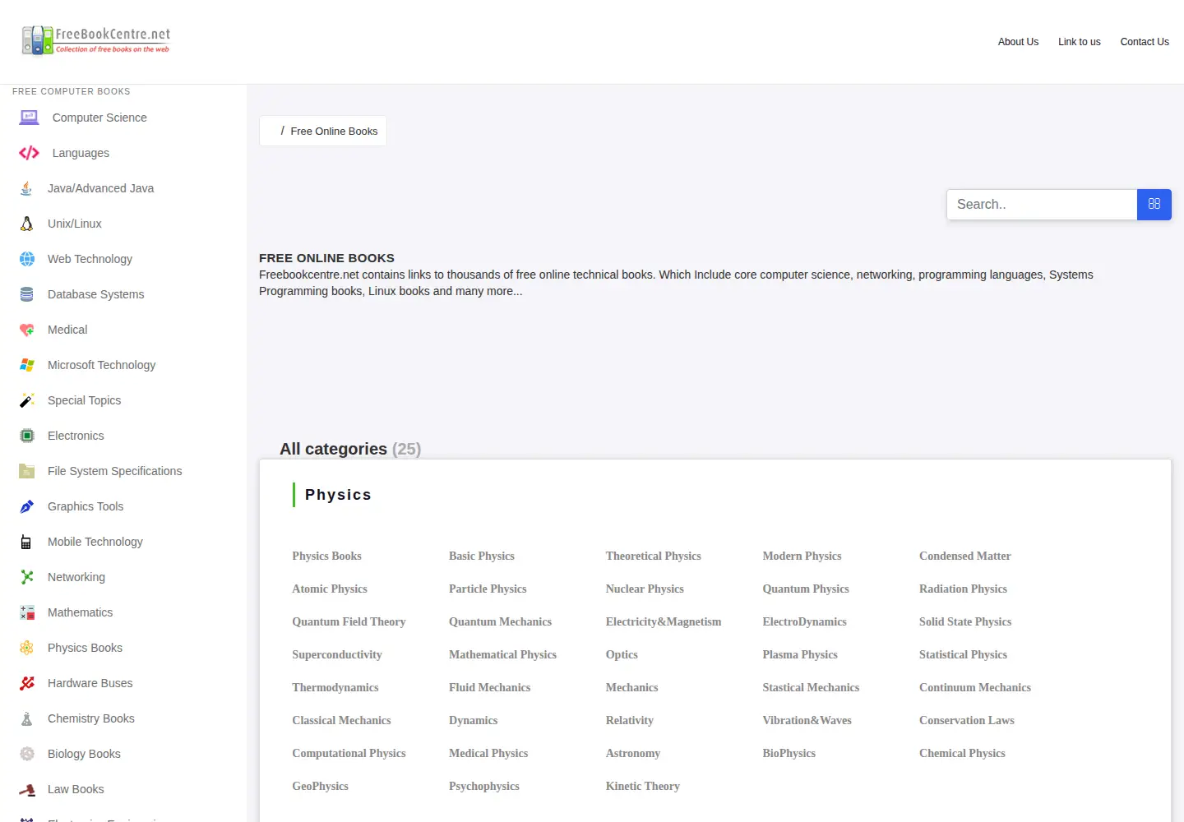Image resolution: width=1184 pixels, height=822 pixels.
Task: Click the Hardware Buses tools icon
Action: pos(26,683)
